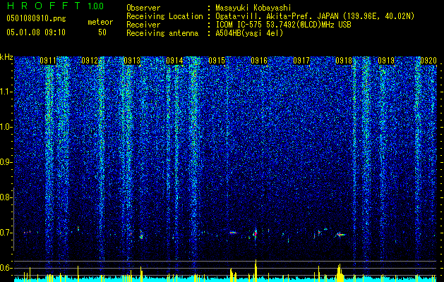Click the 0911 time marker

[x=48, y=61]
